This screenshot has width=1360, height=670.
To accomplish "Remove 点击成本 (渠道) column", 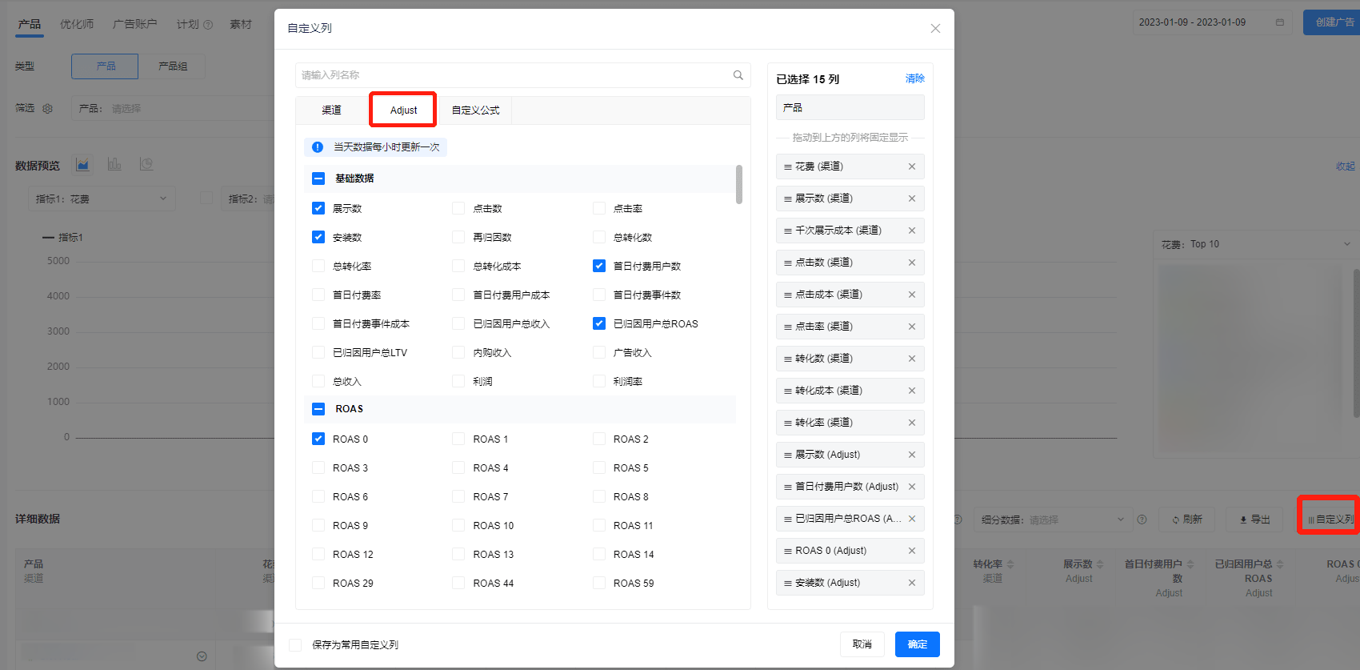I will click(x=911, y=295).
